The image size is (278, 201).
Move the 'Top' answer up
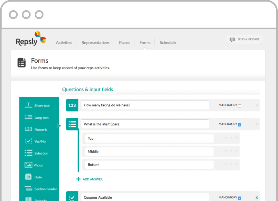[x=226, y=138]
